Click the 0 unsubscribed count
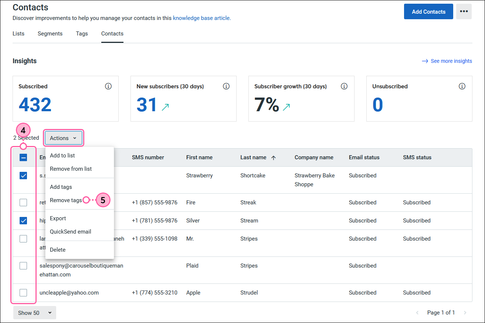Screen dimensions: 485x323 [x=378, y=105]
